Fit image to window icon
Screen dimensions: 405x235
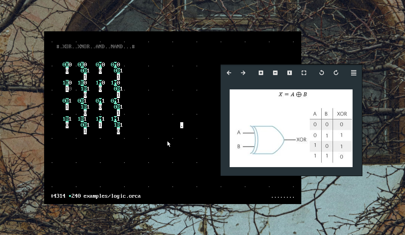pos(304,73)
